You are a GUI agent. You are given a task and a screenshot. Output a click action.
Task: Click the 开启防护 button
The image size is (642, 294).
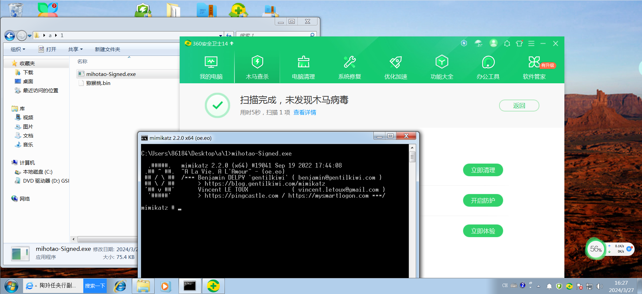click(483, 200)
